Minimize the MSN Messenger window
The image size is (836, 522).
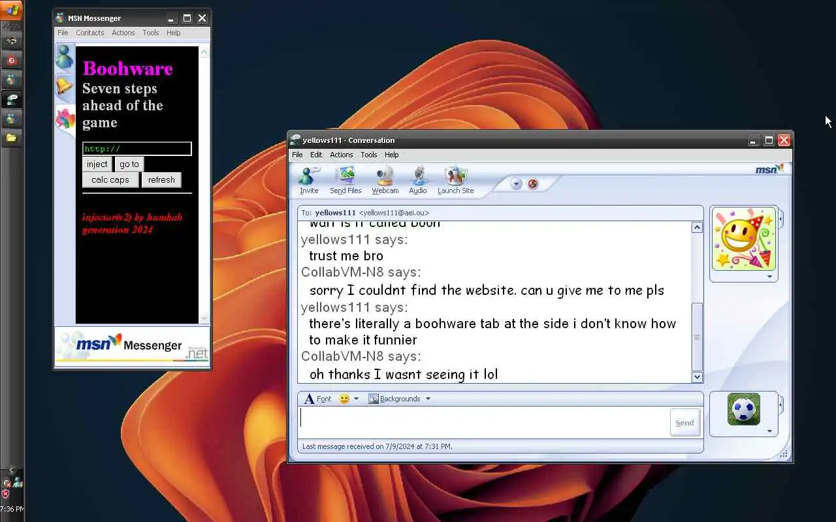click(171, 18)
